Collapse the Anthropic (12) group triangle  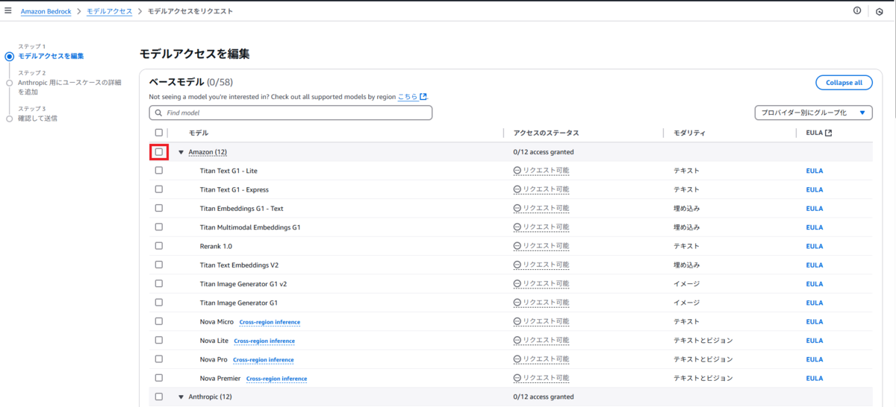click(181, 397)
